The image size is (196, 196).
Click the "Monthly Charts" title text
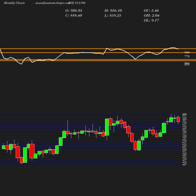14,3
